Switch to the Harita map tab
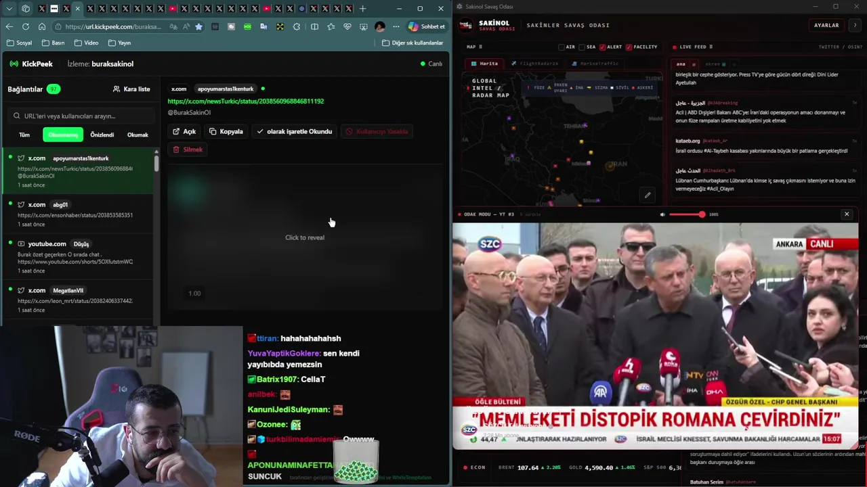 [485, 64]
